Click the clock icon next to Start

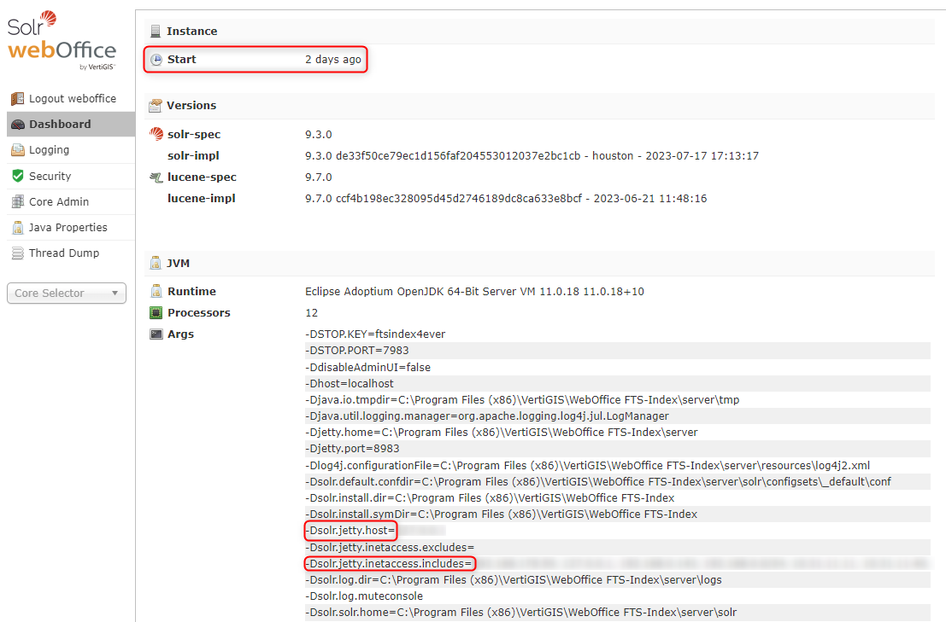(156, 60)
